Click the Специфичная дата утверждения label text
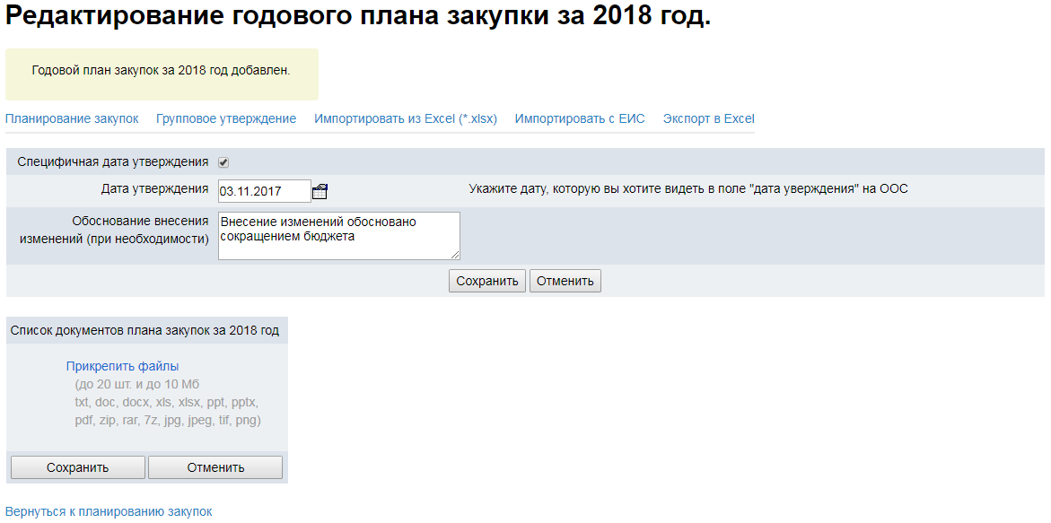Screen dimensions: 1051x523 click(x=113, y=162)
